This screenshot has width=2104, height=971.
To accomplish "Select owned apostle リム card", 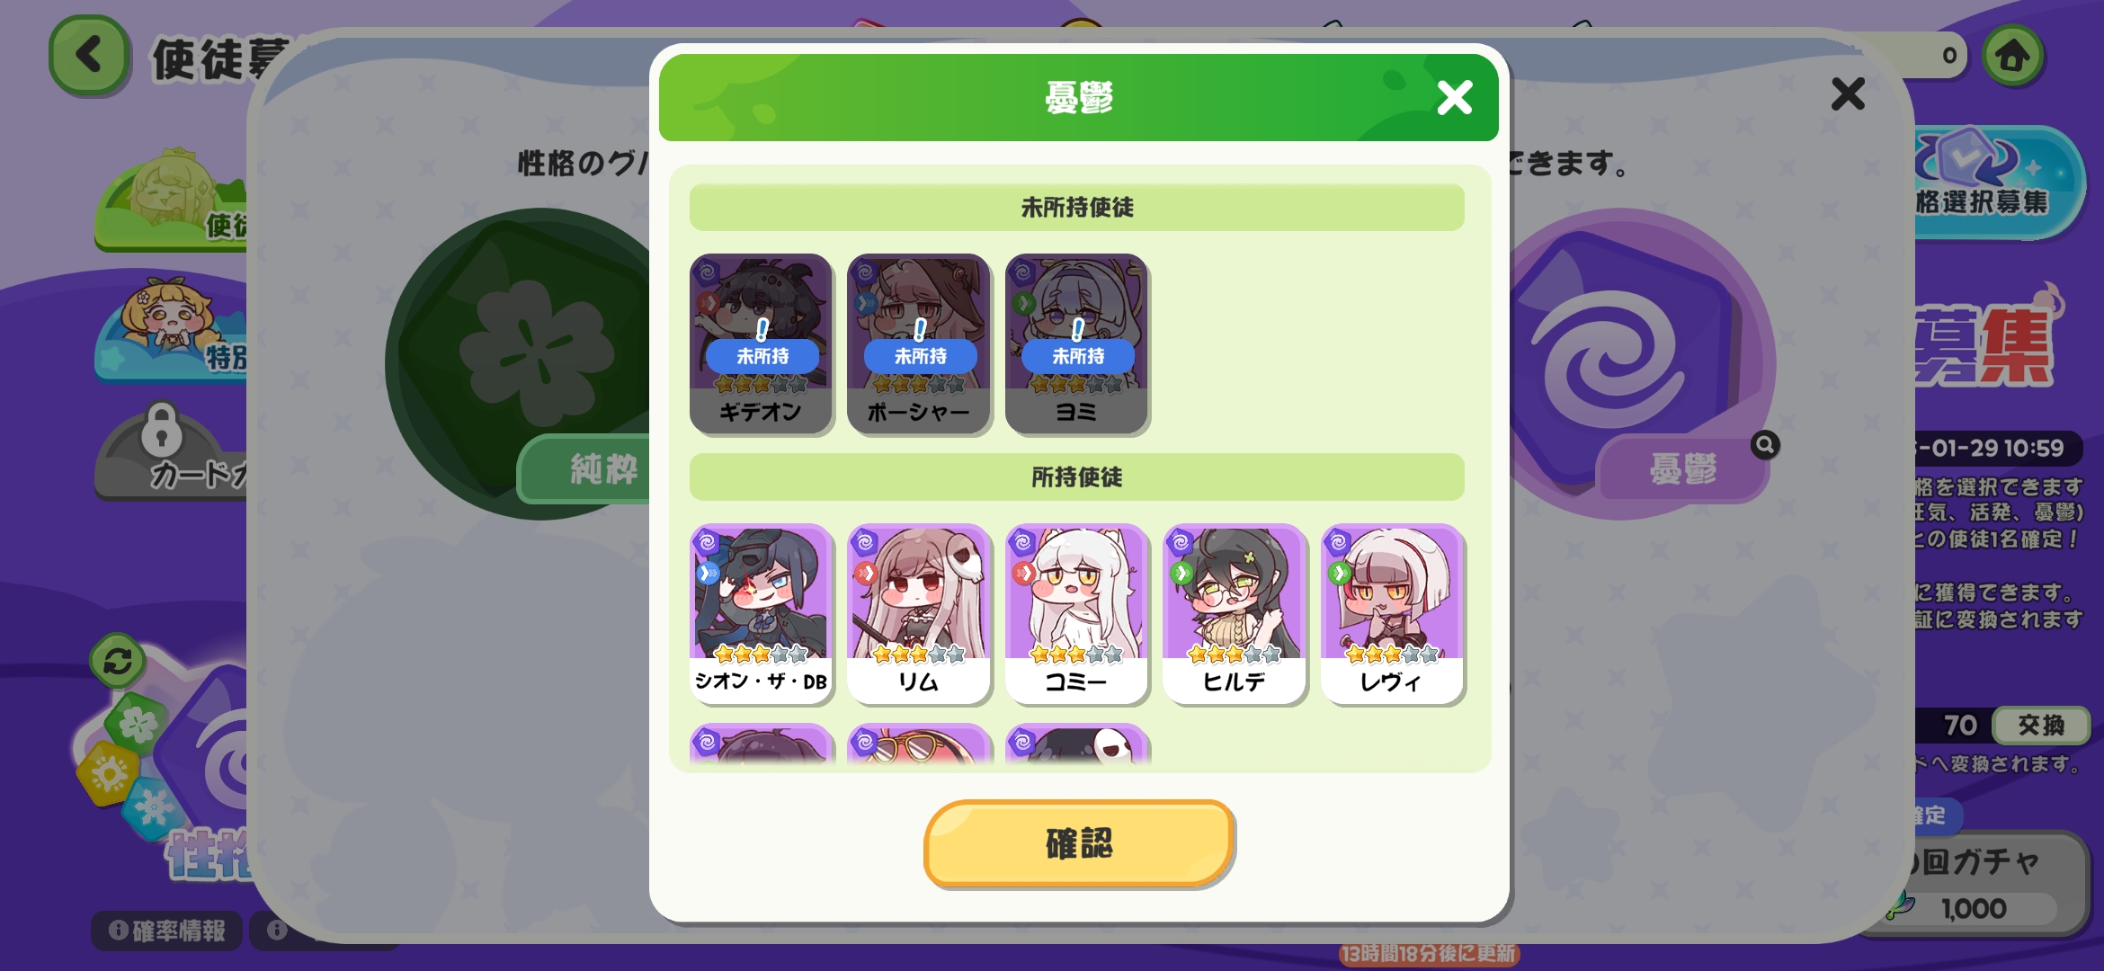I will (918, 614).
